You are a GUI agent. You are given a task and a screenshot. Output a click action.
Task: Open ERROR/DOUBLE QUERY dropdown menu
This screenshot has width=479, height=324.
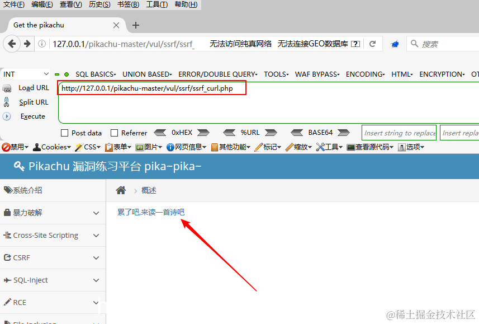[218, 74]
